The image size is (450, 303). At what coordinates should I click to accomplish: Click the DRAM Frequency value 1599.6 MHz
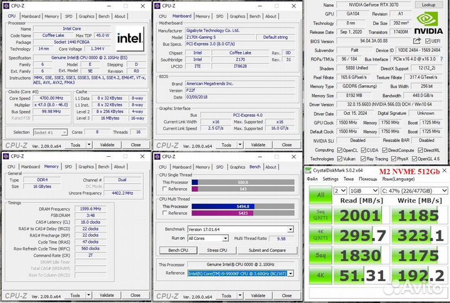[x=91, y=209]
